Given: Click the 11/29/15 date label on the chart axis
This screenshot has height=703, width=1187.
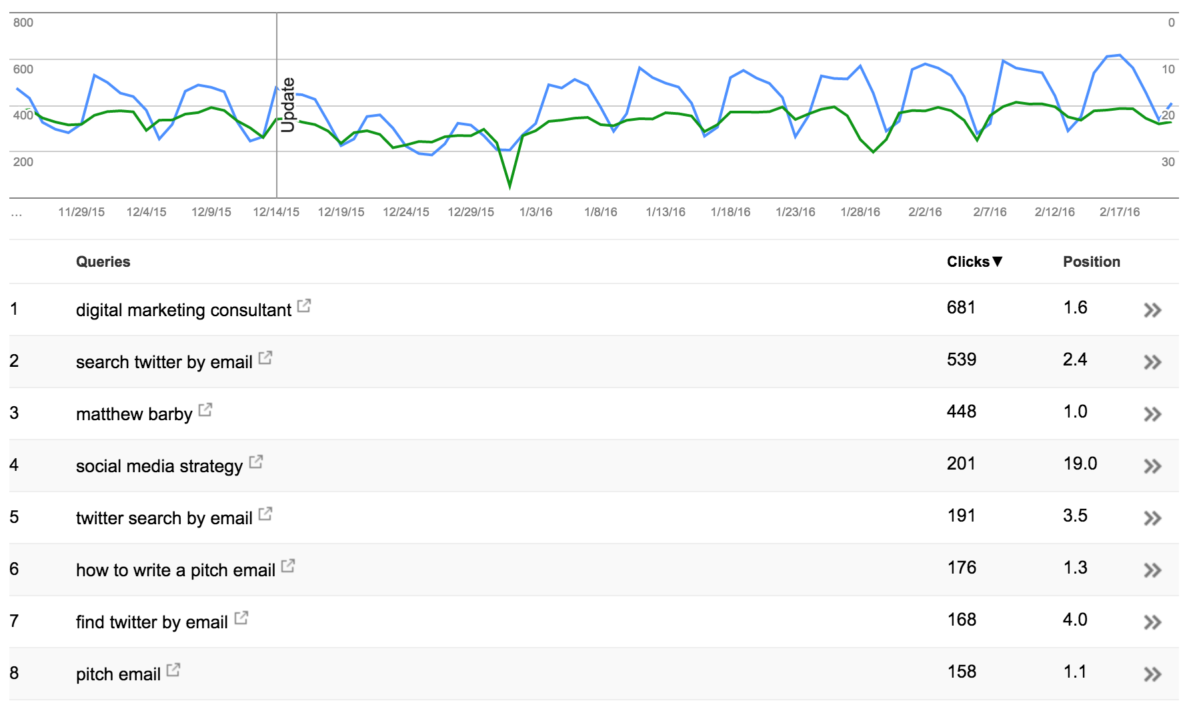Looking at the screenshot, I should [x=81, y=212].
